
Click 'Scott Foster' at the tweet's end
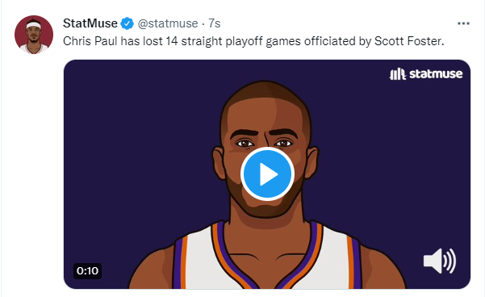[x=409, y=41]
